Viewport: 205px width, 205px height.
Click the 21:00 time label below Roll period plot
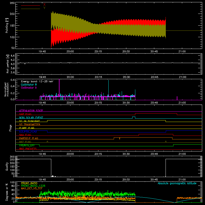coord(182,77)
